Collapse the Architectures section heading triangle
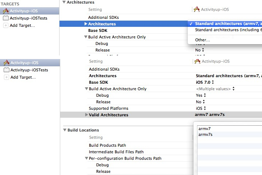 pos(64,2)
